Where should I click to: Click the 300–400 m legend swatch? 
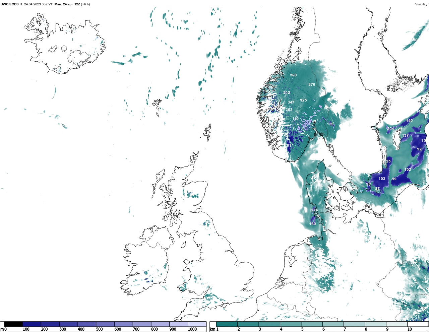(68, 324)
